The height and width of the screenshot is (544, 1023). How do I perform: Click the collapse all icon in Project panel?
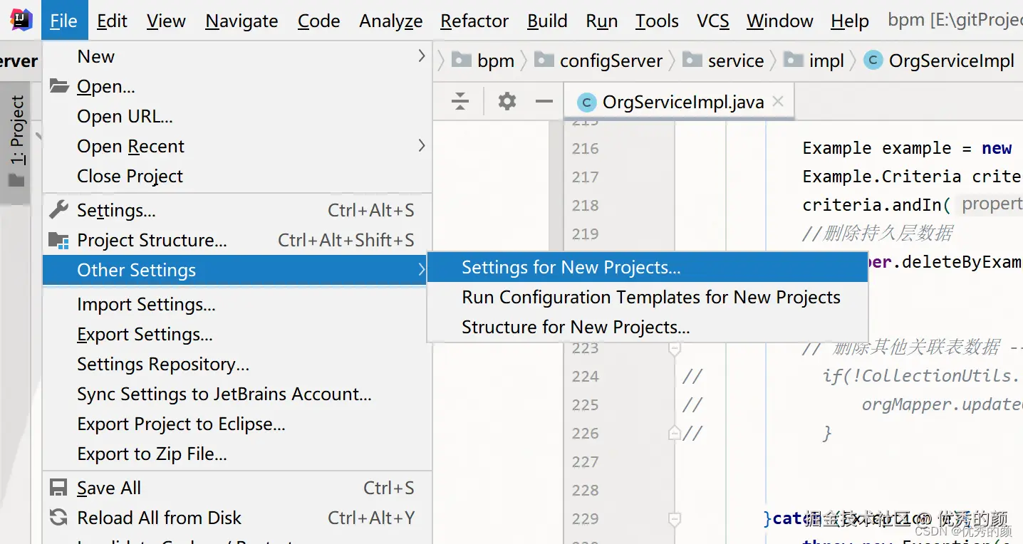click(460, 101)
